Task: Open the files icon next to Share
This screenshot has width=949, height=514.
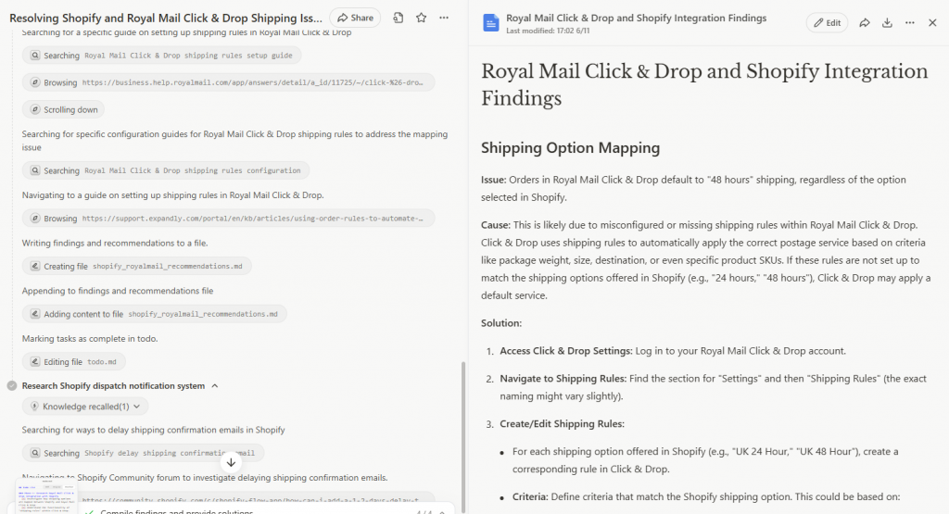Action: pyautogui.click(x=399, y=18)
